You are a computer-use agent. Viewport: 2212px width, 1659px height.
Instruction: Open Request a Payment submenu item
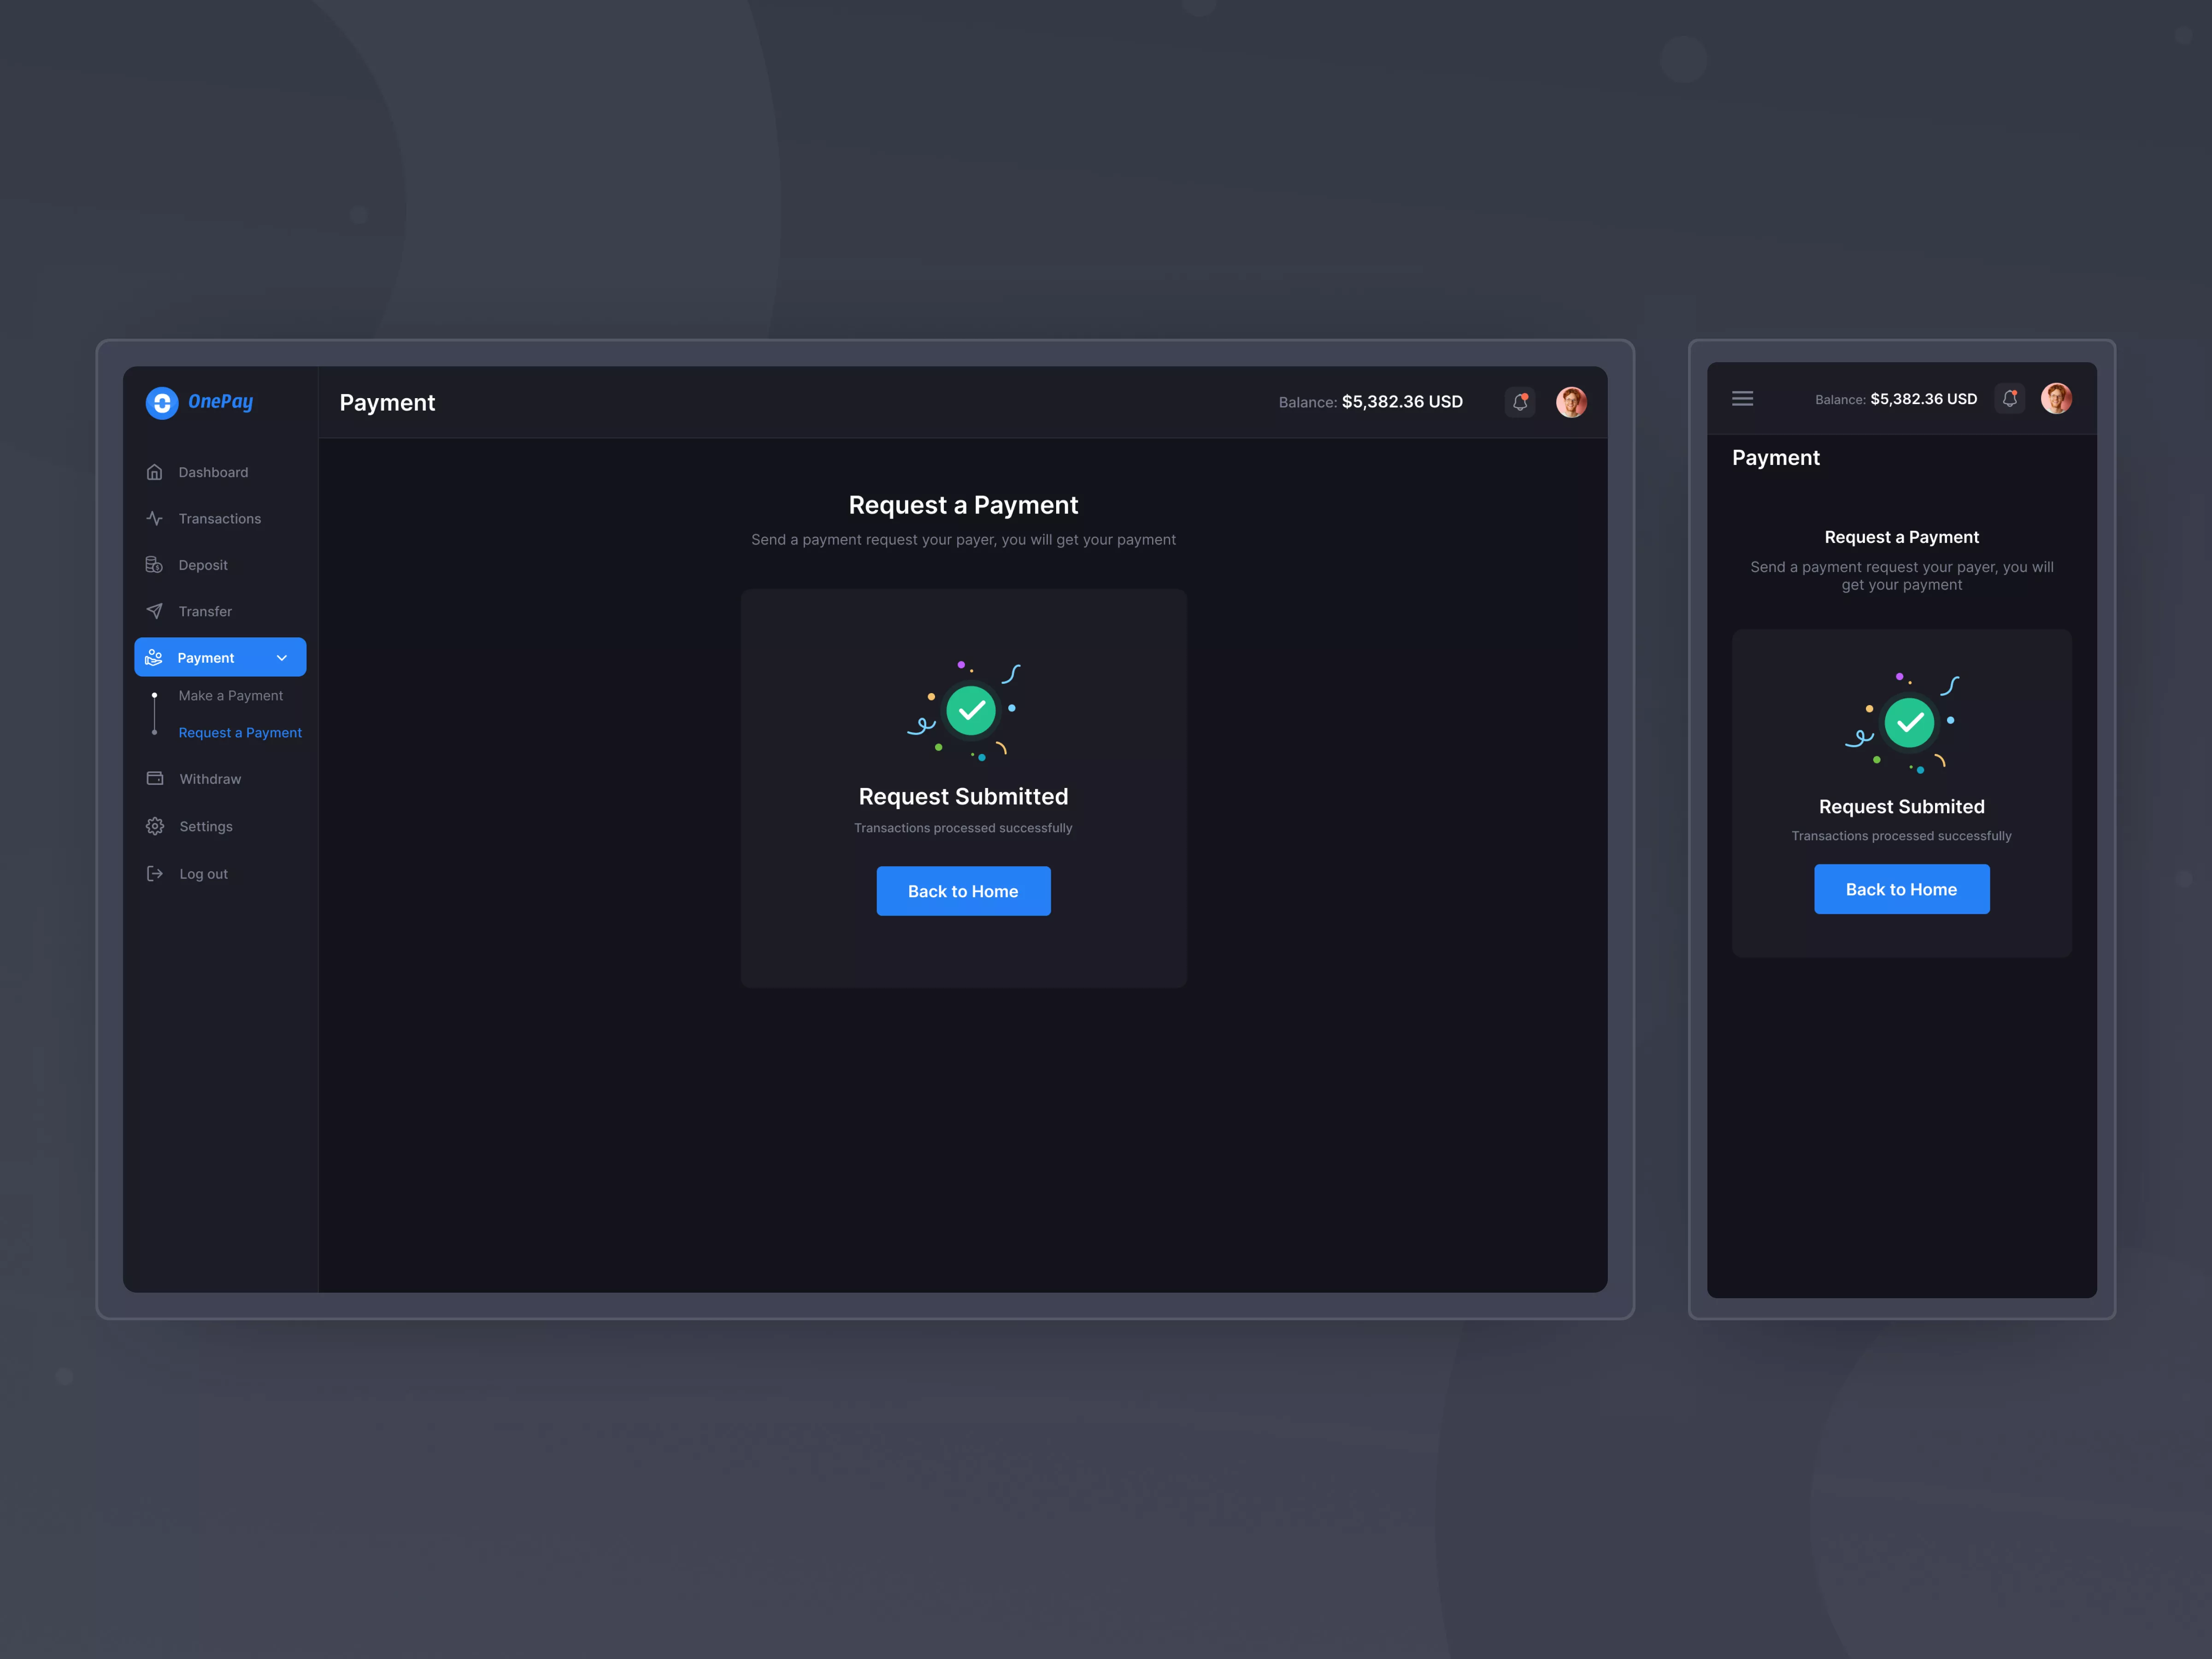coord(240,733)
